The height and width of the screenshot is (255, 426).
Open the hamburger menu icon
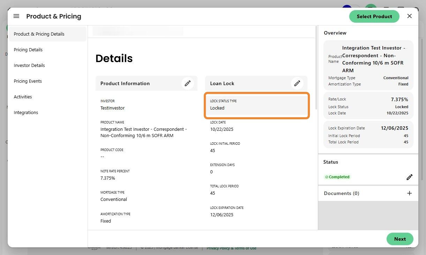[x=16, y=16]
